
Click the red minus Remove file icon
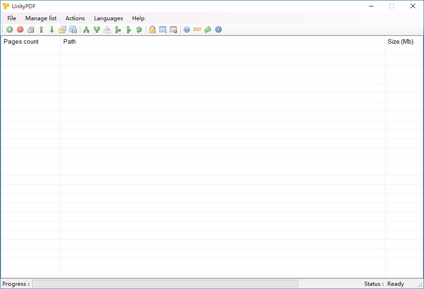tap(20, 29)
